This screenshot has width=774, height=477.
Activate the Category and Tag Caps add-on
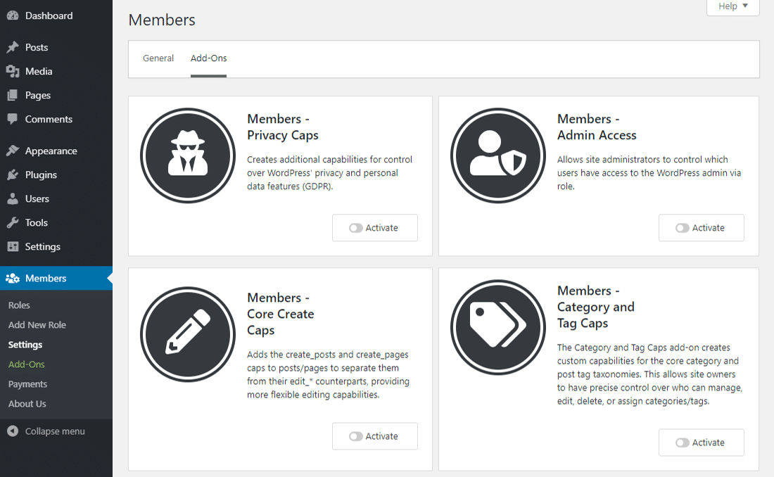point(701,443)
